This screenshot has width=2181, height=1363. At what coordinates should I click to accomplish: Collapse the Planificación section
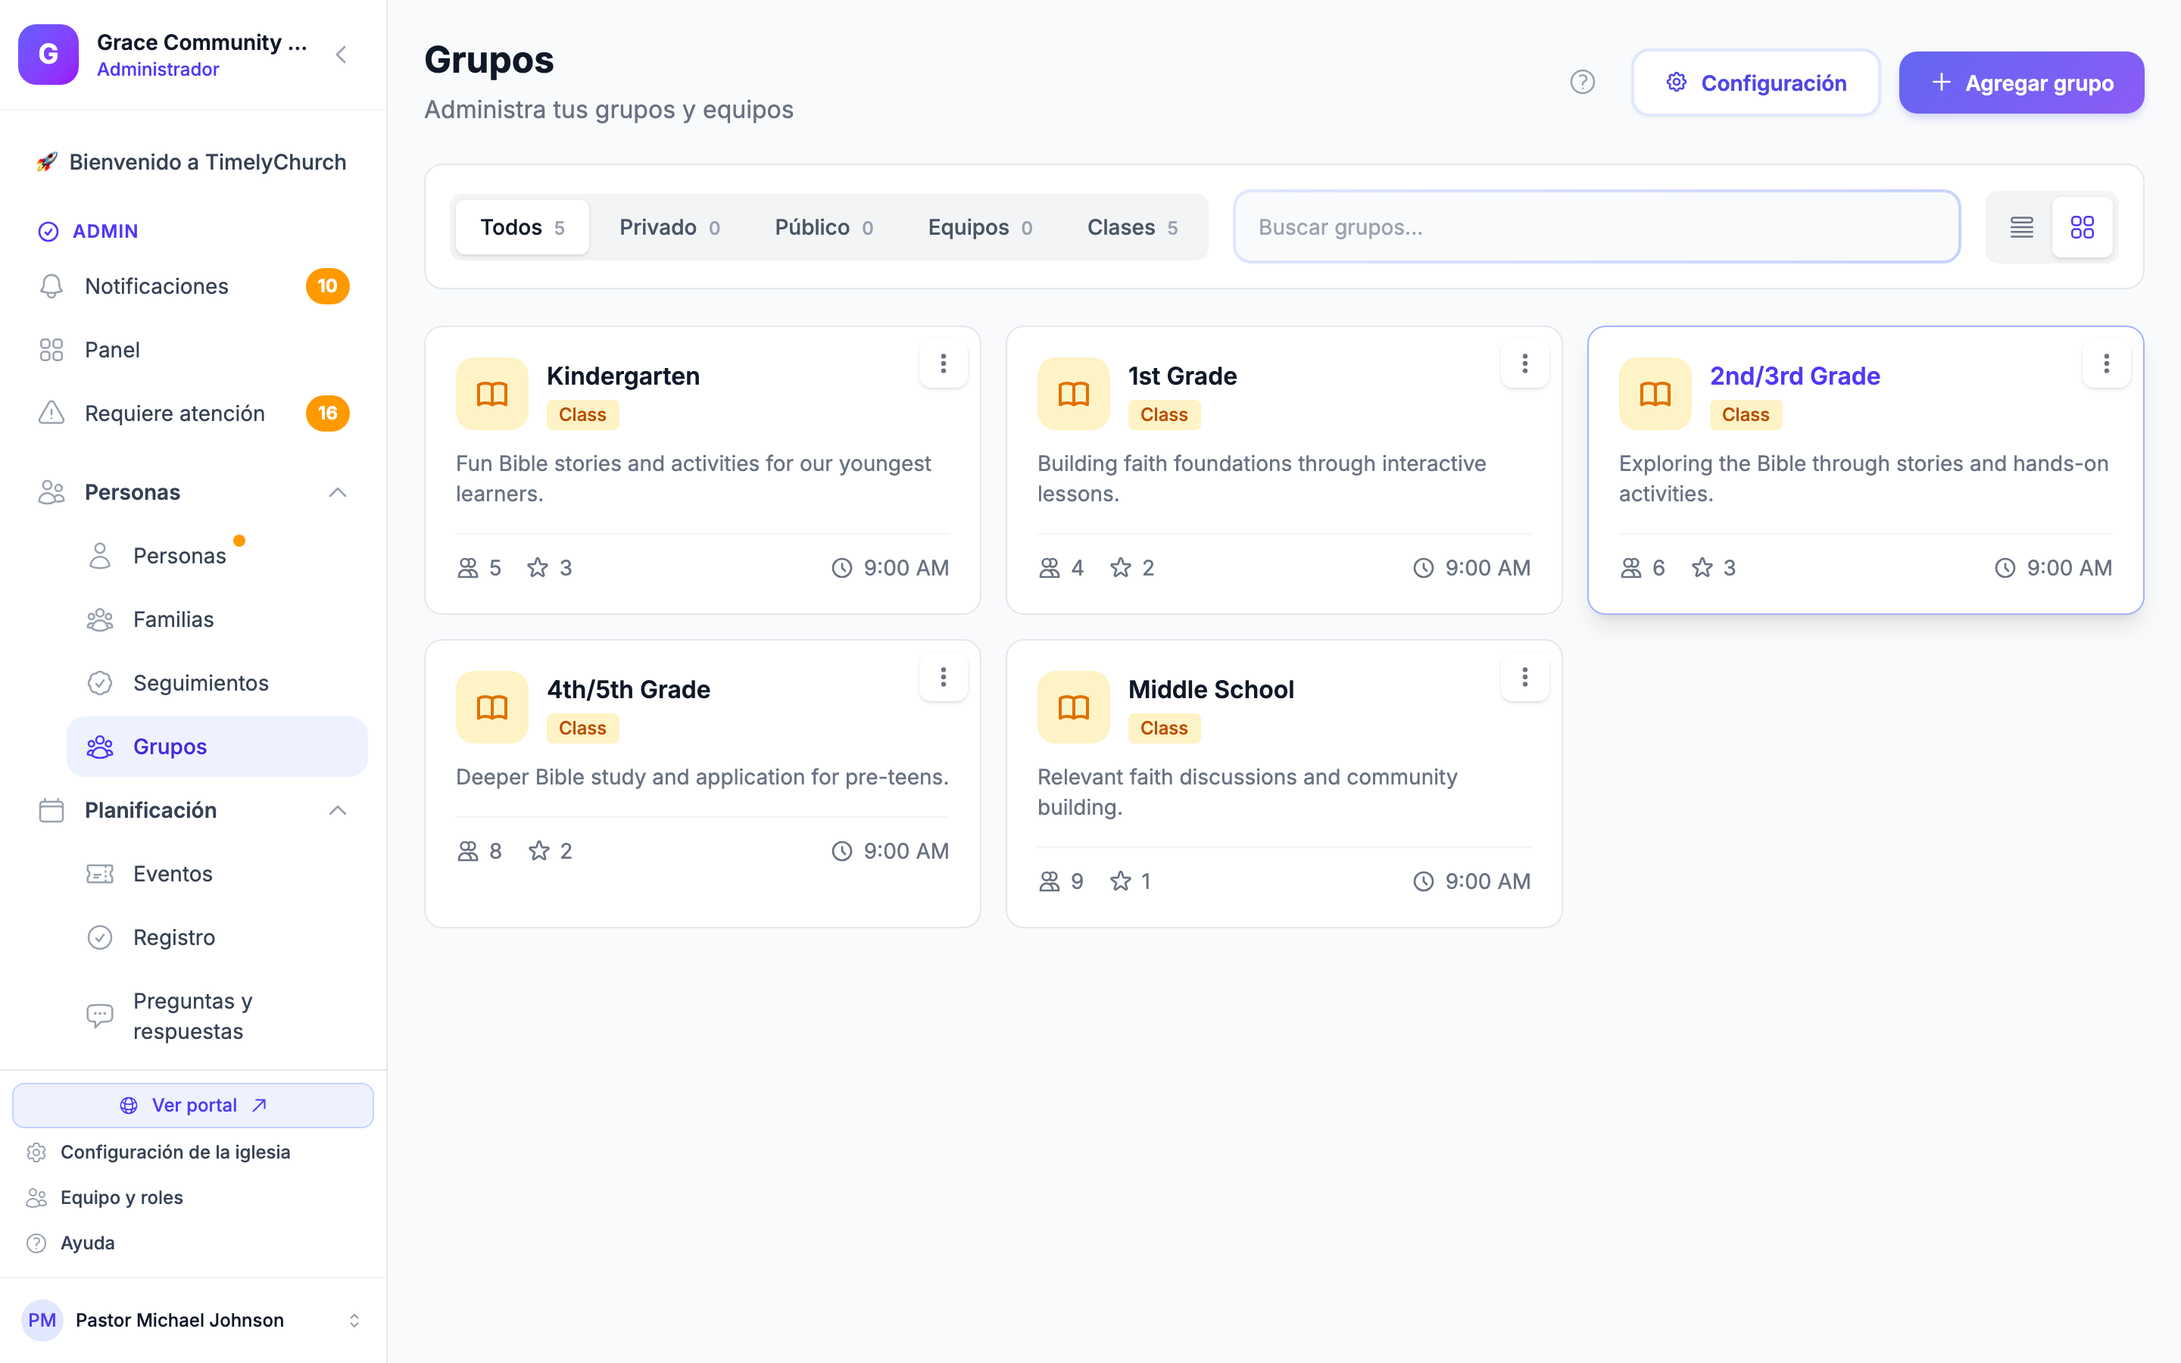tap(337, 810)
